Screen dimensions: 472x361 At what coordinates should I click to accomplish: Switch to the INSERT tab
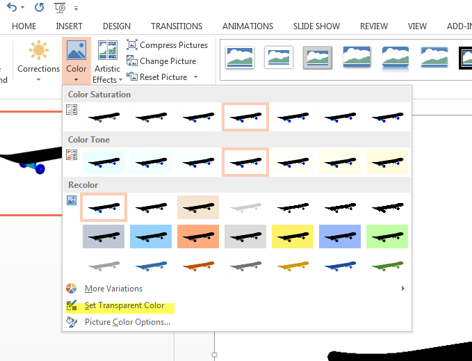tap(69, 26)
